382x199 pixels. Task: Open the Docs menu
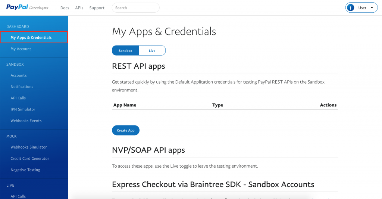pos(65,8)
